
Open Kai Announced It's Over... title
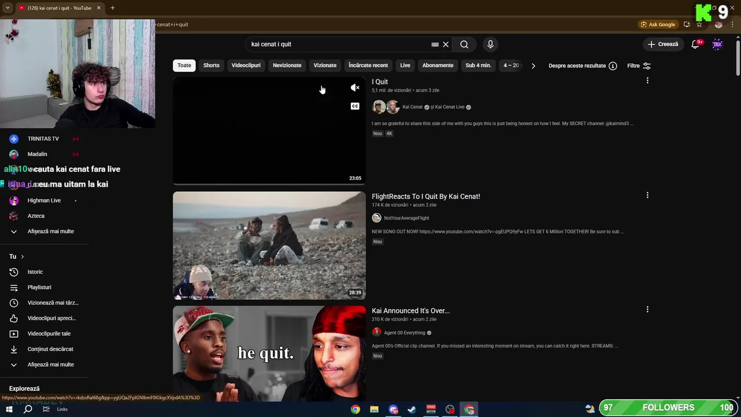tap(410, 310)
